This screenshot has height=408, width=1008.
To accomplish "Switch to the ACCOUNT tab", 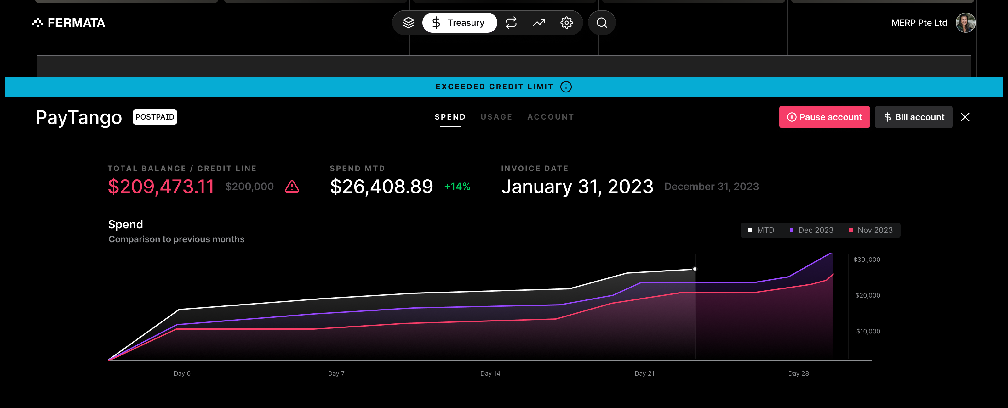I will pyautogui.click(x=551, y=117).
